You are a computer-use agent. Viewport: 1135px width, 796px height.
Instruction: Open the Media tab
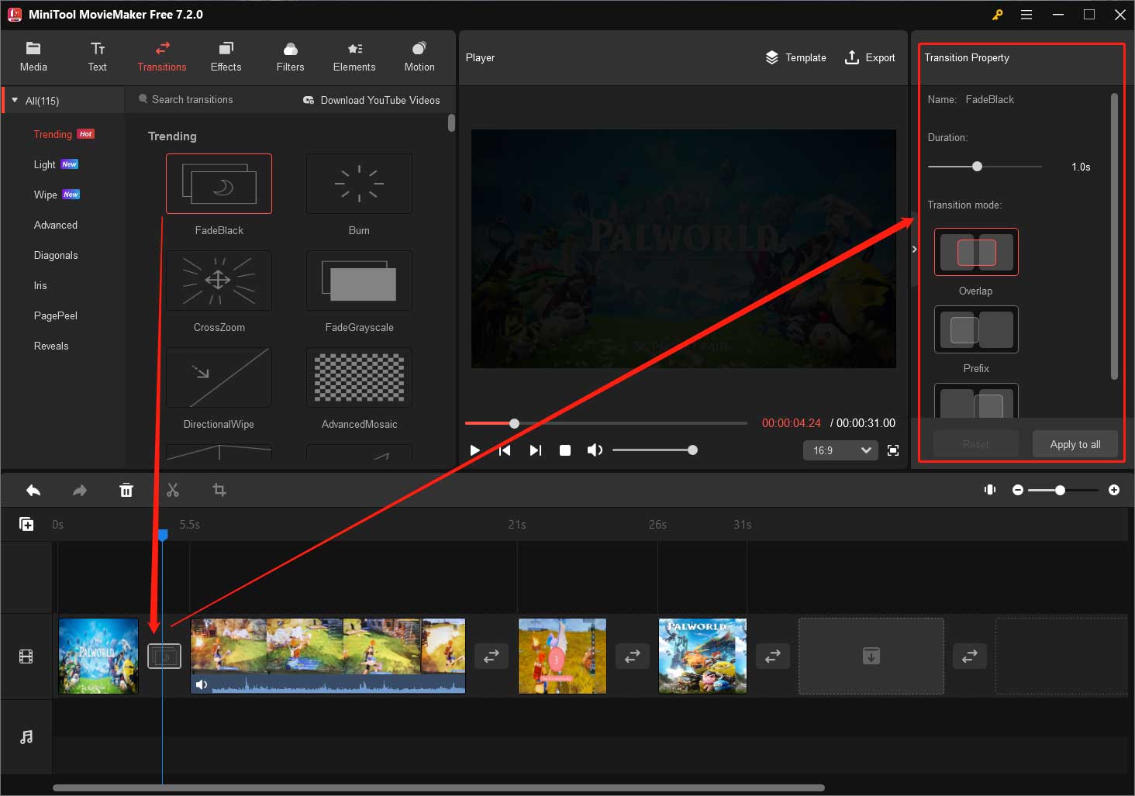click(x=33, y=57)
